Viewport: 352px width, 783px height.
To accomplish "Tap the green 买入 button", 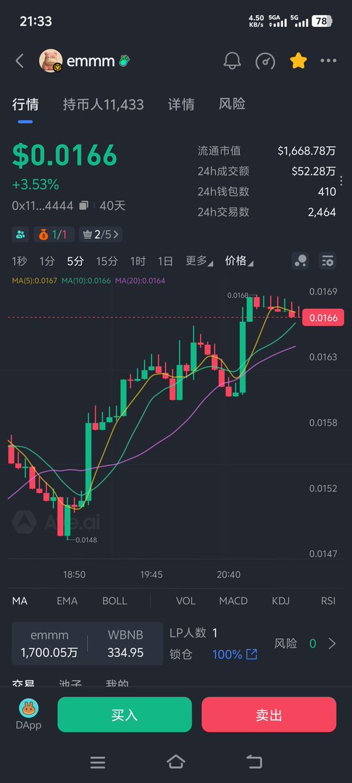I will [125, 714].
